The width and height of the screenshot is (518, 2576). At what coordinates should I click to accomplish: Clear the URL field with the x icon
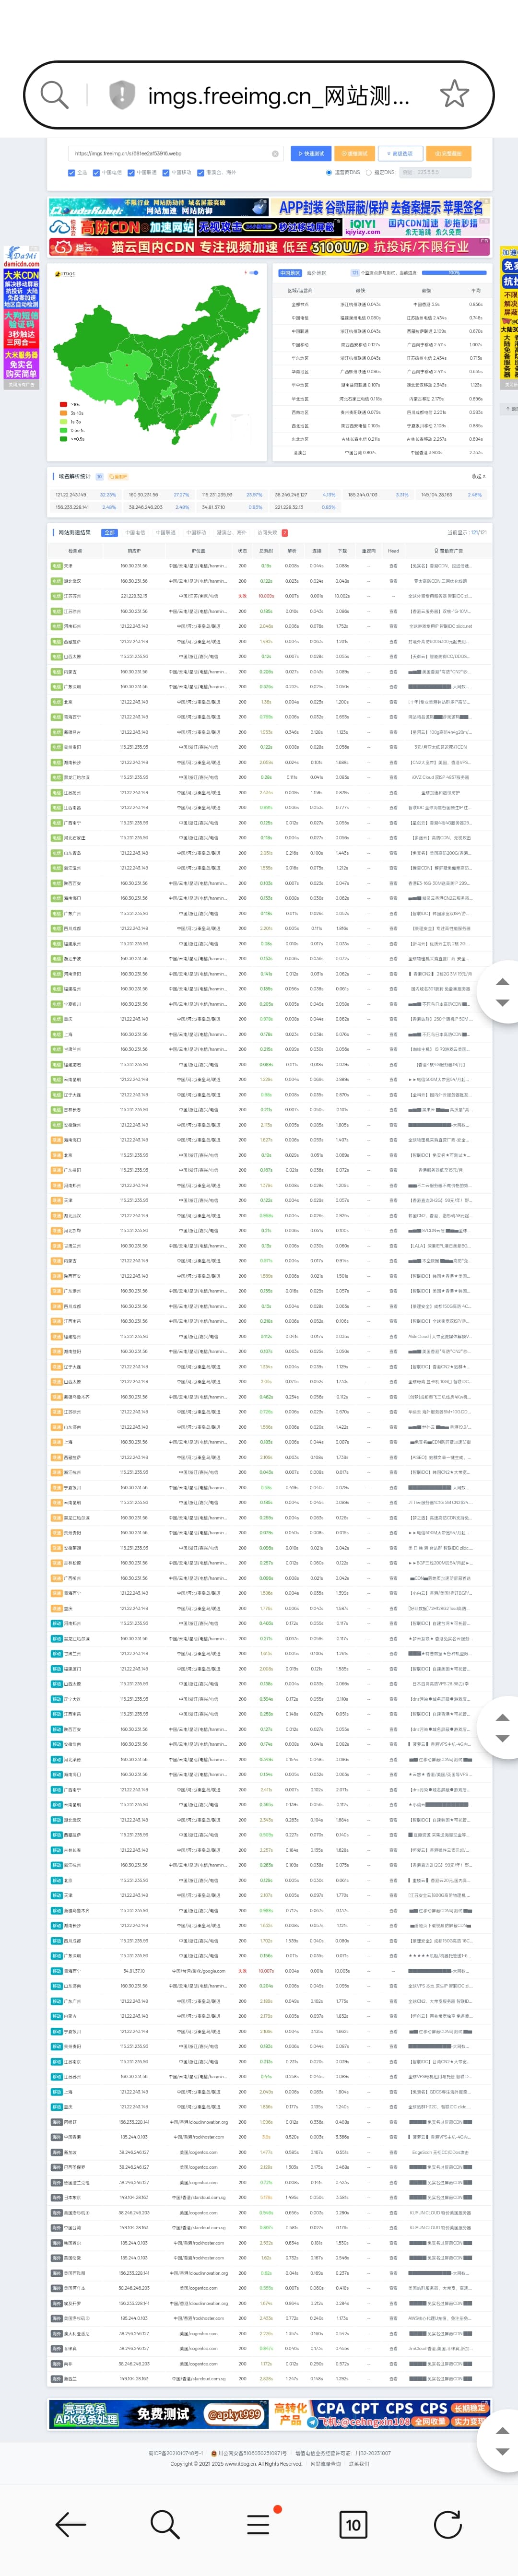click(x=275, y=154)
